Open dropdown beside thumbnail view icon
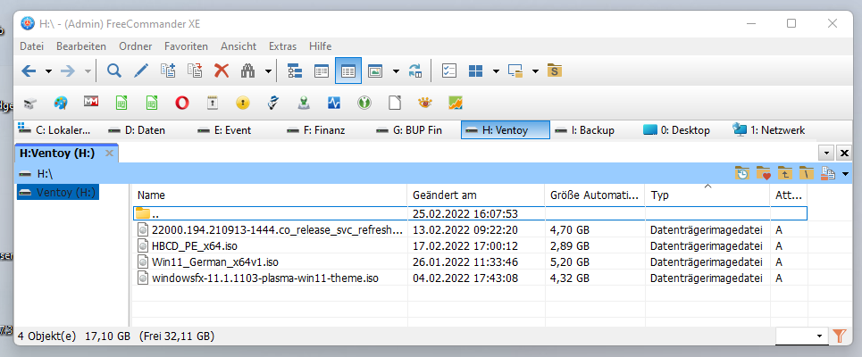 396,71
